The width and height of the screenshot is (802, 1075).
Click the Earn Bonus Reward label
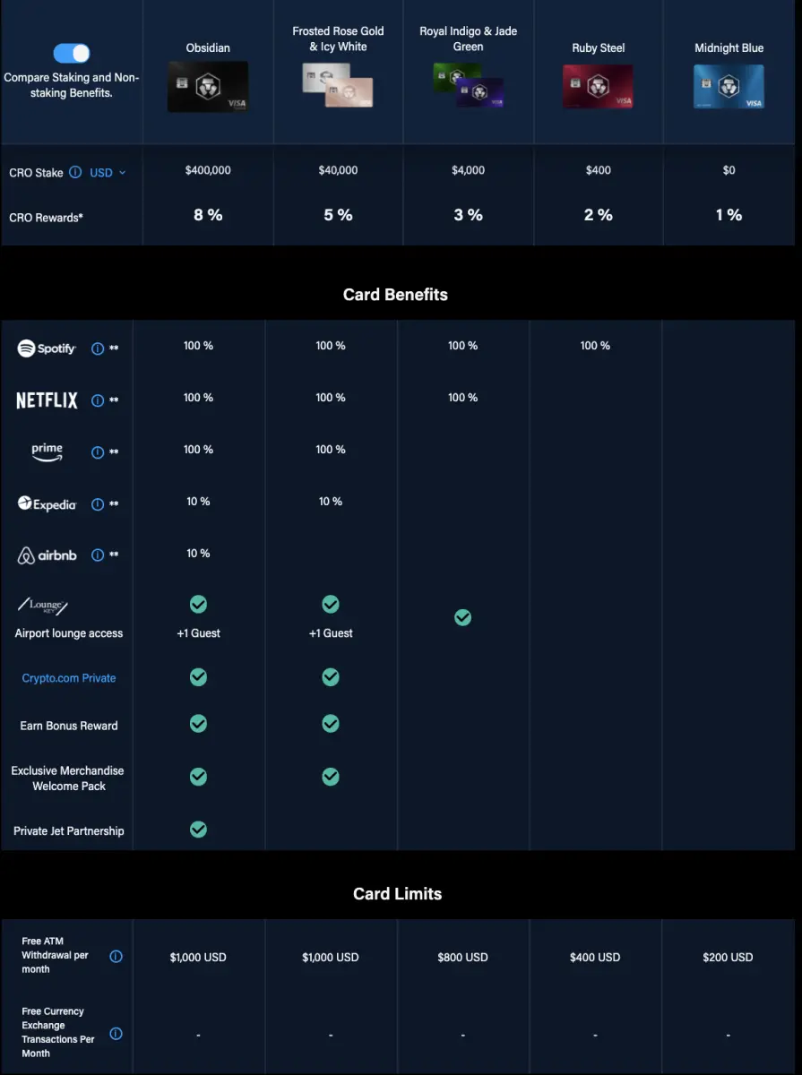69,726
